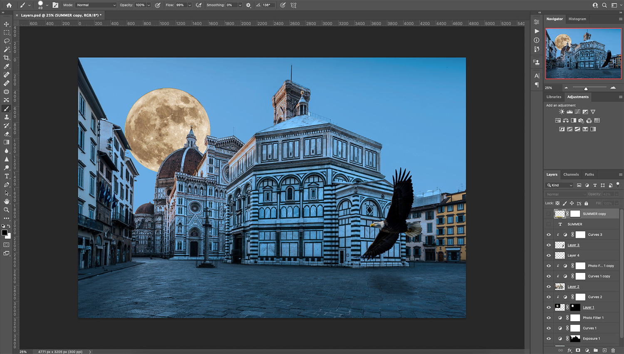Select the Type tool
The image size is (624, 354).
6,176
